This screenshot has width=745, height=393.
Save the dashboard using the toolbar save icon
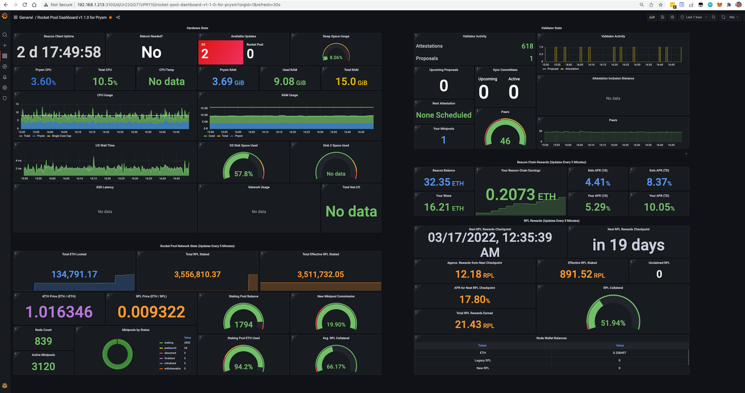[x=663, y=17]
